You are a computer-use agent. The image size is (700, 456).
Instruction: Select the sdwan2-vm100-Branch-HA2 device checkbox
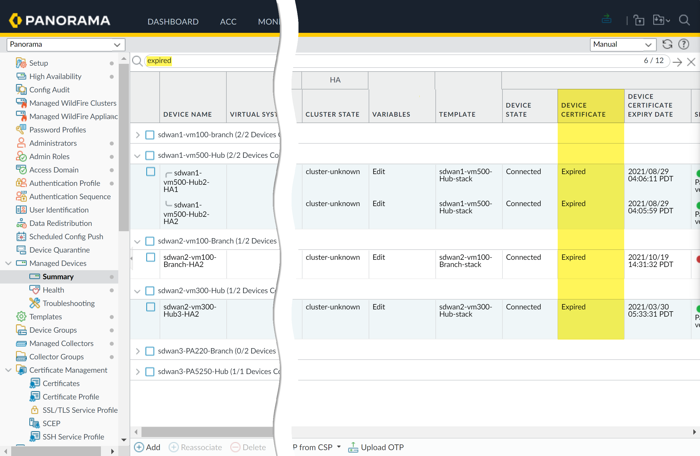pyautogui.click(x=151, y=257)
